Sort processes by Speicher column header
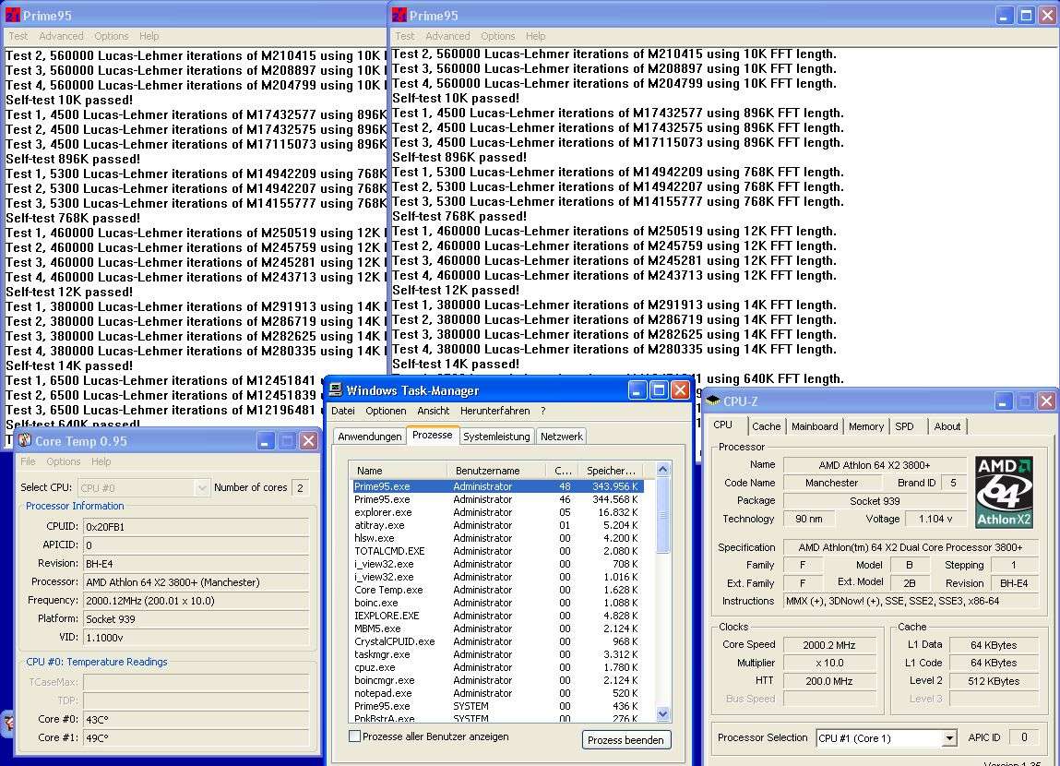 click(610, 470)
